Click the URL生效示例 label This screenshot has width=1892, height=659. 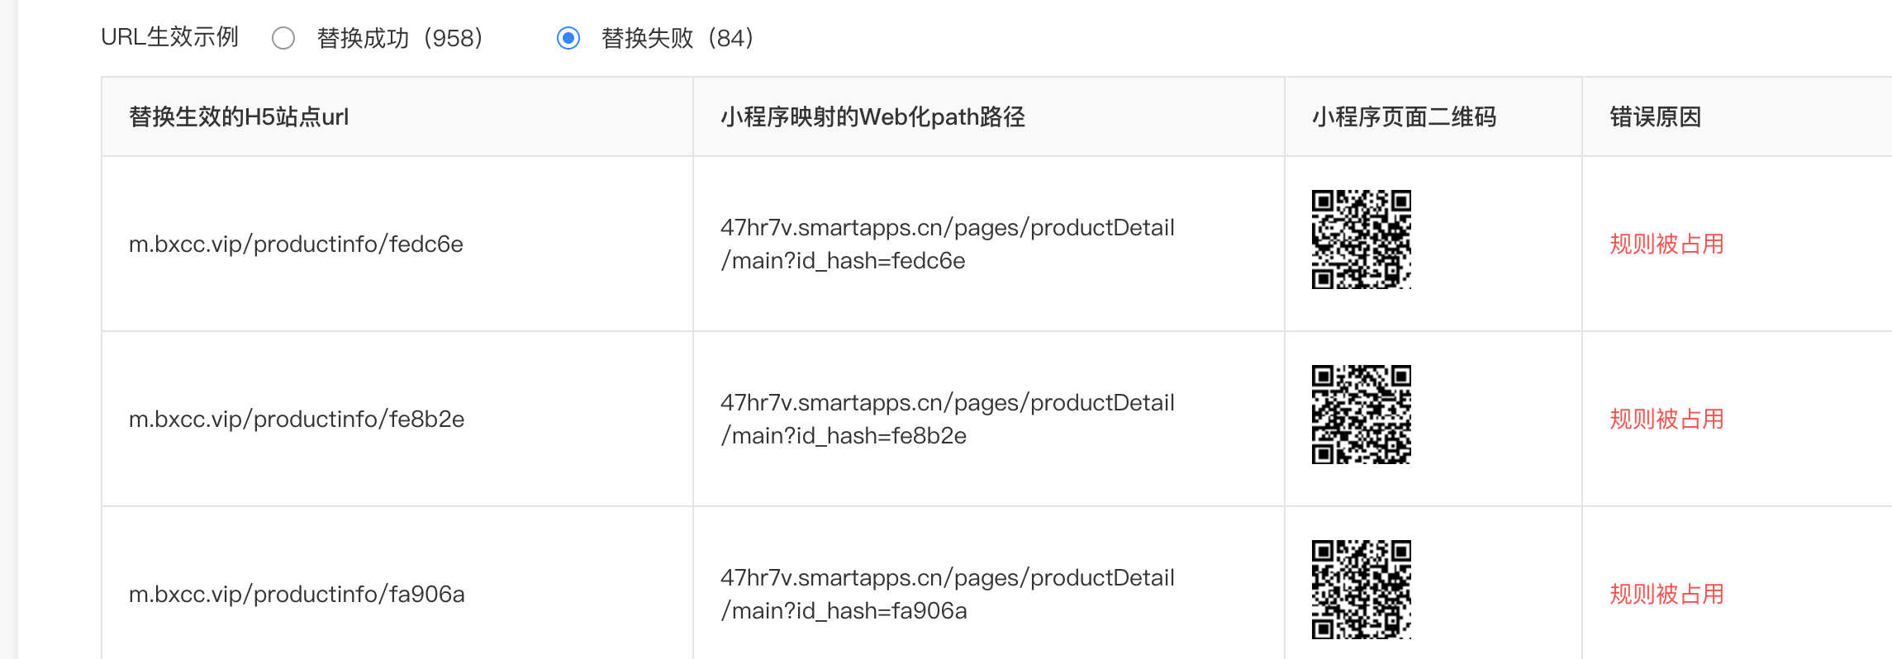[x=170, y=37]
